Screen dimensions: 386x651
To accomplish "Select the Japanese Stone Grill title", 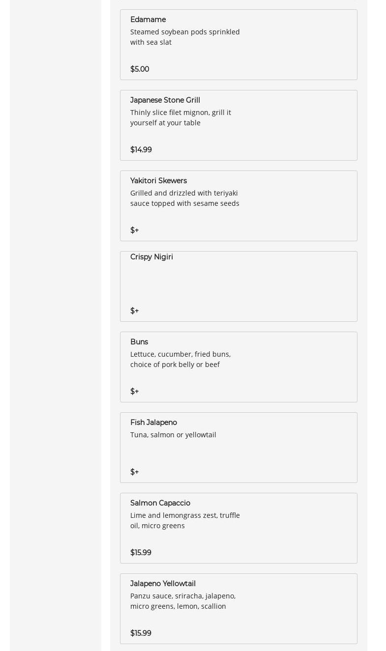I will (x=165, y=100).
